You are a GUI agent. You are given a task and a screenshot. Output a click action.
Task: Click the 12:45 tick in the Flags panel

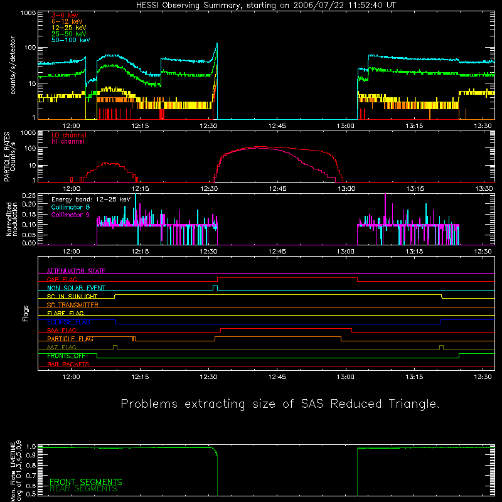(x=277, y=377)
